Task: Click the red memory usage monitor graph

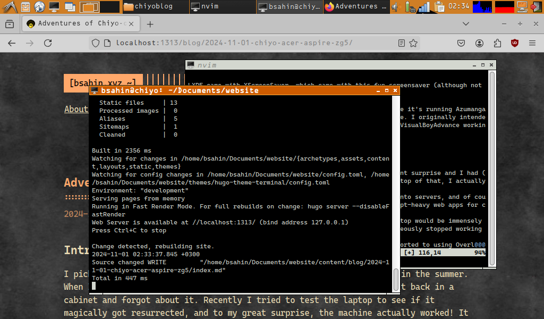Action: (504, 6)
